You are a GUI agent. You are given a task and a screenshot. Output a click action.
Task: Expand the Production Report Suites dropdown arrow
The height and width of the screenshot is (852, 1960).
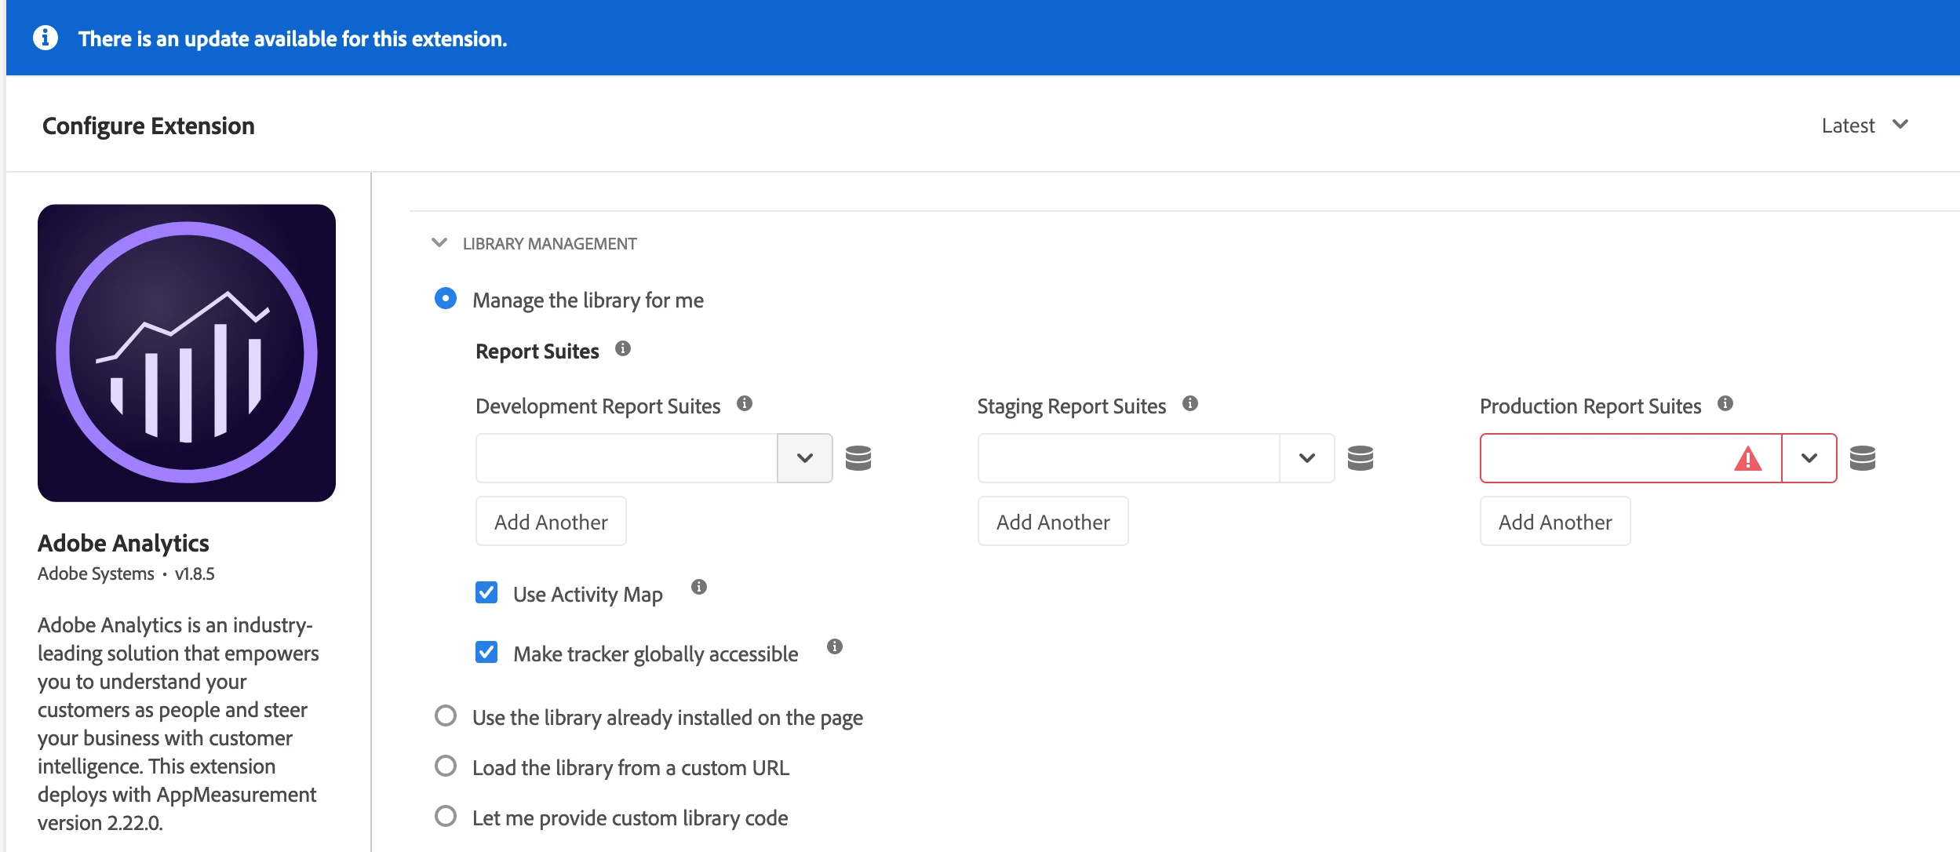(x=1809, y=458)
